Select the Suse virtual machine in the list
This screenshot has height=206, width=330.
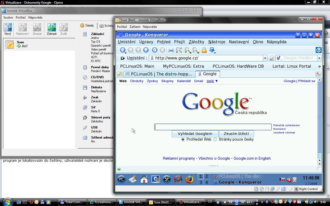(x=39, y=44)
